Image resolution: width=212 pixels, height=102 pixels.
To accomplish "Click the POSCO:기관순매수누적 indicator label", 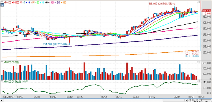I will pos(16,82).
